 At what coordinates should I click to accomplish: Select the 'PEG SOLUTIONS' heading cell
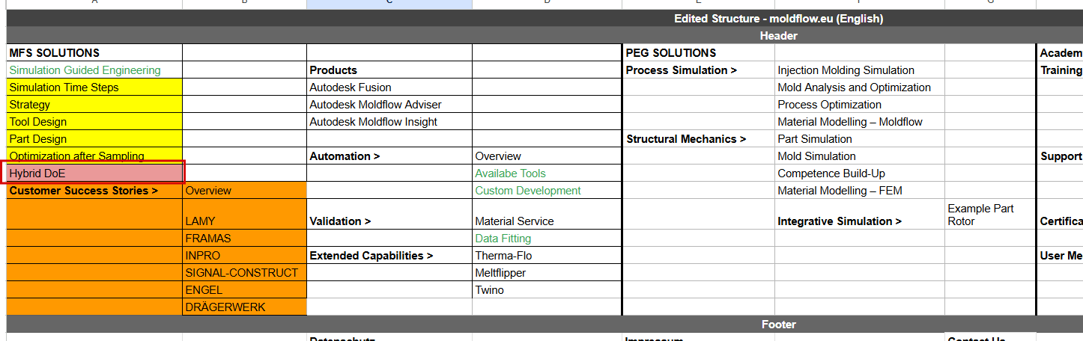[x=699, y=53]
